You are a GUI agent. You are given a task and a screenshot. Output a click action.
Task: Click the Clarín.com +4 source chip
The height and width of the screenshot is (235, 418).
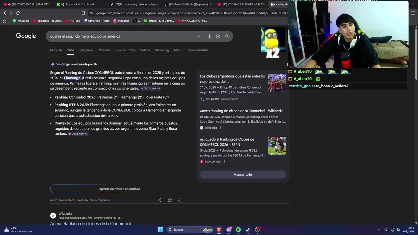point(78,134)
